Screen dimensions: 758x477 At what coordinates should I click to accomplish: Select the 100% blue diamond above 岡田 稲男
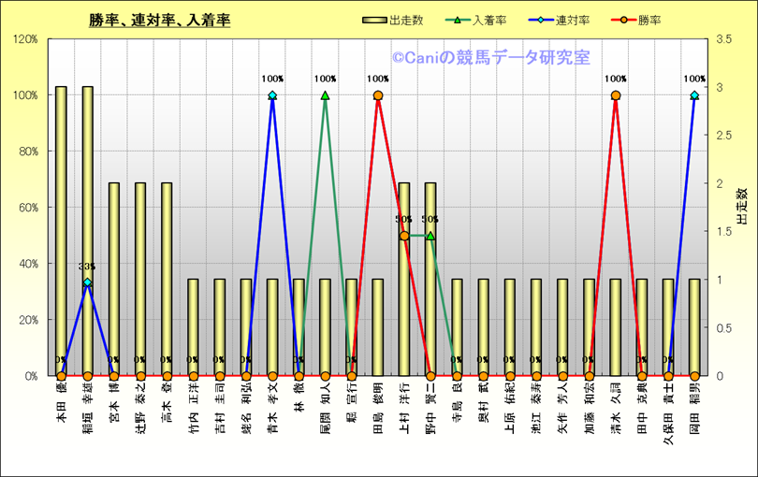[x=694, y=95]
